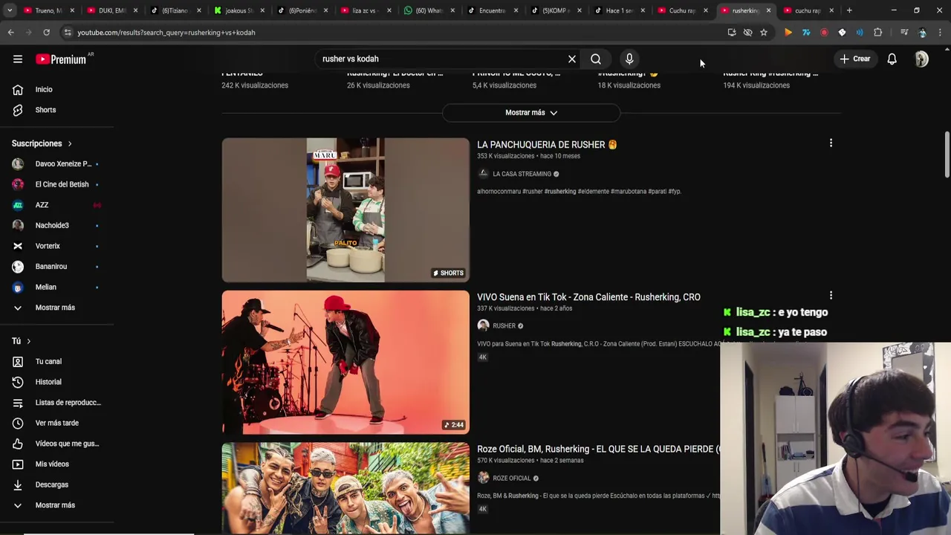Submit search with magnifier button
Image resolution: width=951 pixels, height=535 pixels.
[596, 59]
